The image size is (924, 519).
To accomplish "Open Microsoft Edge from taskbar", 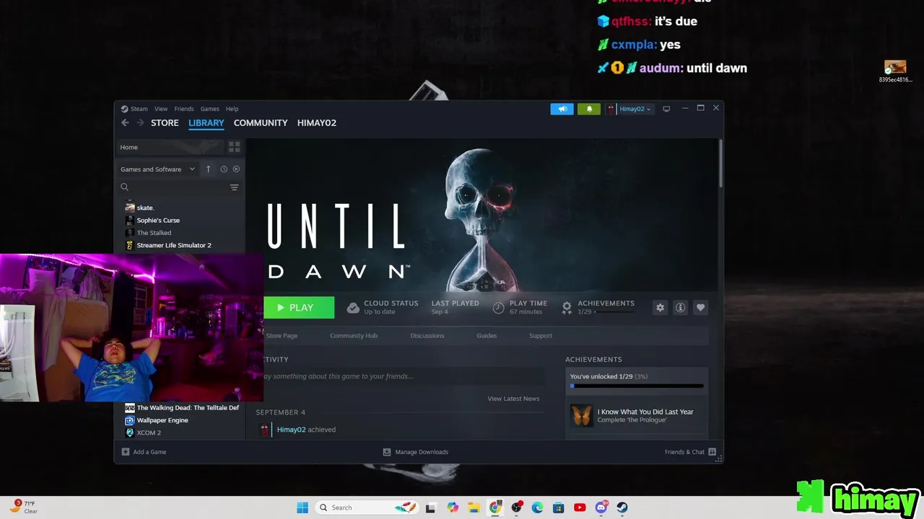I will click(538, 507).
